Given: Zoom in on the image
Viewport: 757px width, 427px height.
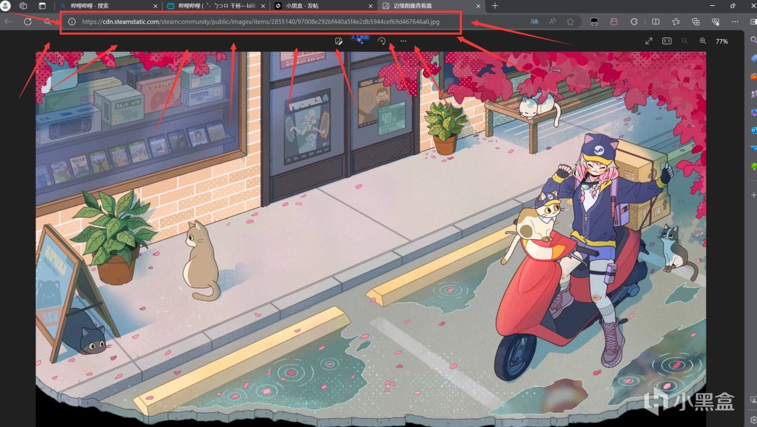Looking at the screenshot, I should (x=703, y=41).
